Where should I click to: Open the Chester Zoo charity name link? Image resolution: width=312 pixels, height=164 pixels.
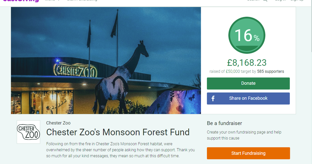click(58, 123)
